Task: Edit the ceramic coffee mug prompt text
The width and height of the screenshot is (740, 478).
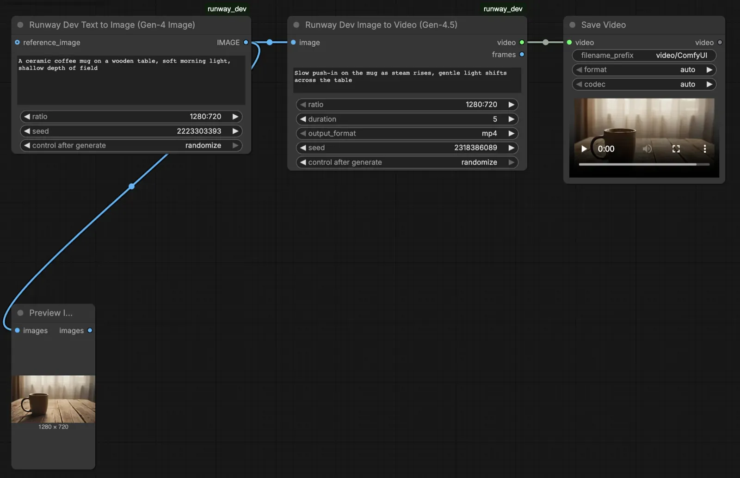Action: pos(131,80)
